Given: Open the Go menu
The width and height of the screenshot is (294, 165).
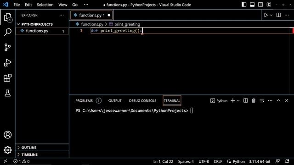Looking at the screenshot, I should pos(75,5).
